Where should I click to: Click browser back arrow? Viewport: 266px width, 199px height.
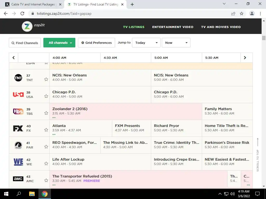(6, 13)
